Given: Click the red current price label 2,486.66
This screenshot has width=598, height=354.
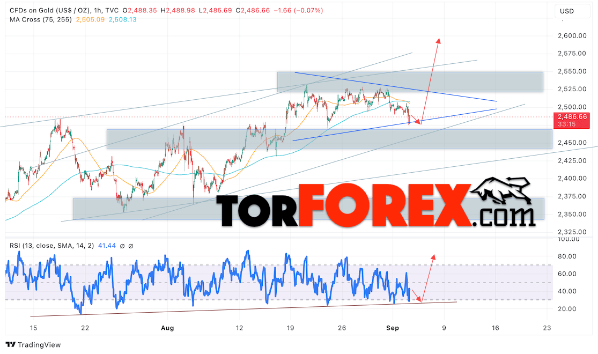Looking at the screenshot, I should tap(572, 117).
